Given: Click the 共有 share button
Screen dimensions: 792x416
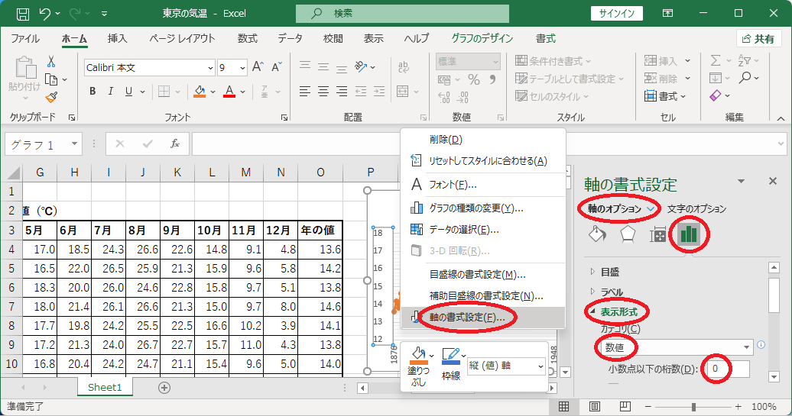Looking at the screenshot, I should (x=758, y=39).
